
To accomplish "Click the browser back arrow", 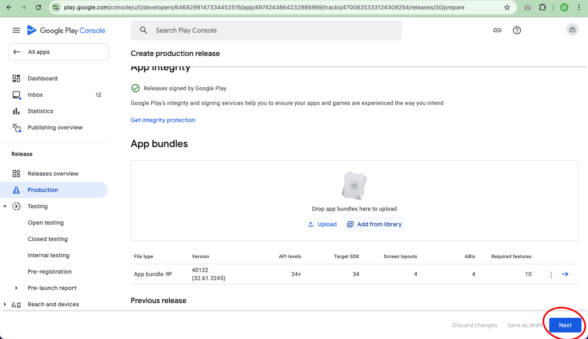I will (x=9, y=7).
